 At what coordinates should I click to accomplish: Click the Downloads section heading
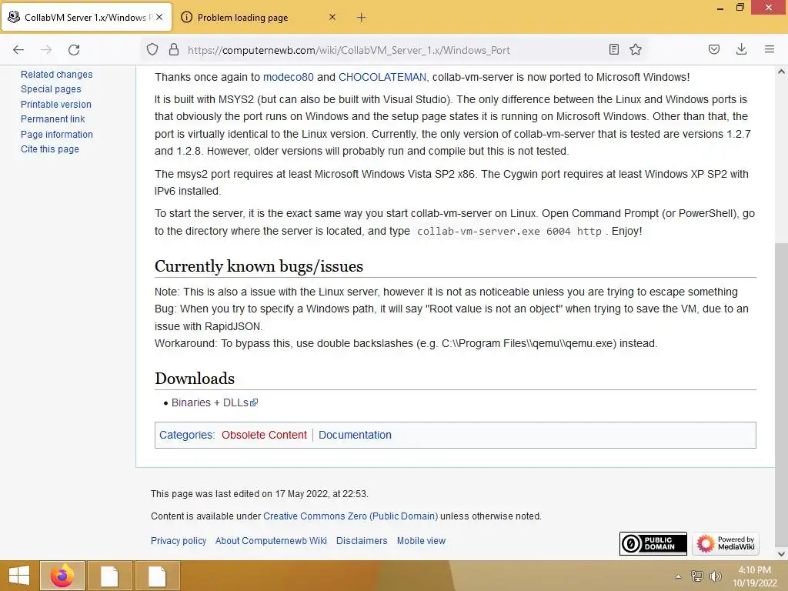click(195, 379)
